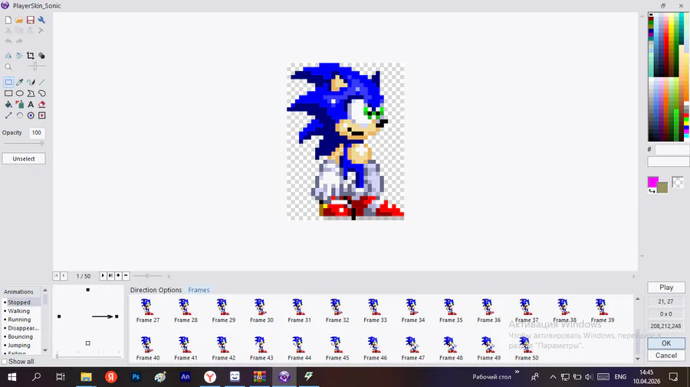
Task: Swap foreground and background colors arrow
Action: click(652, 191)
